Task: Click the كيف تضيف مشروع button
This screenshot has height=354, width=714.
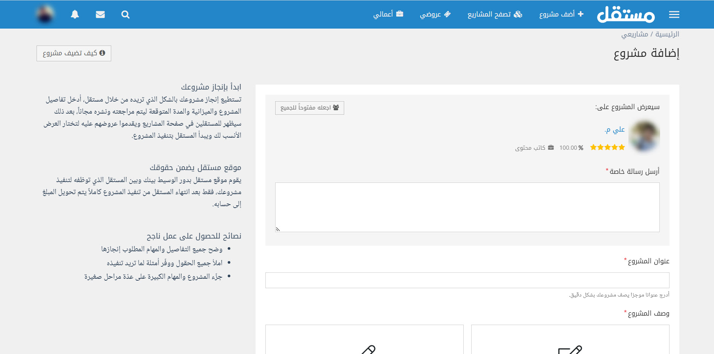Action: point(74,53)
